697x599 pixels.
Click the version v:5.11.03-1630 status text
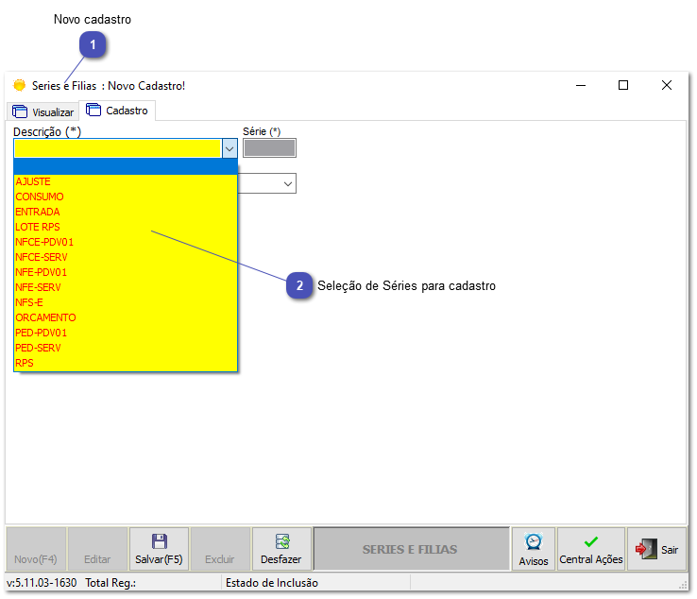(42, 583)
